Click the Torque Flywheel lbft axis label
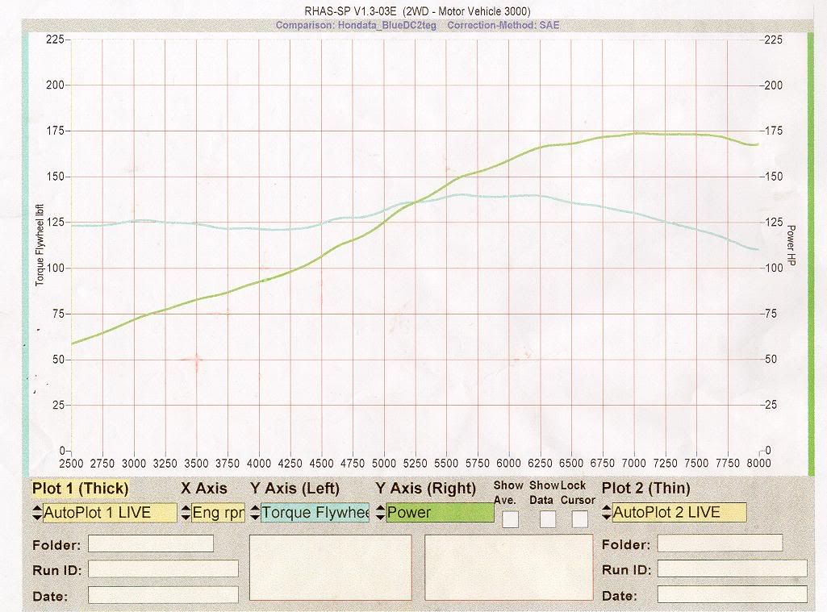The width and height of the screenshot is (827, 612). (40, 245)
